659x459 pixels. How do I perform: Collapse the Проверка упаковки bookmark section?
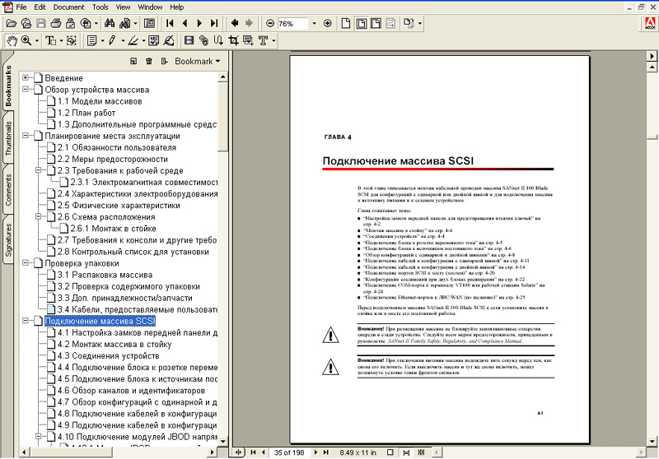26,263
